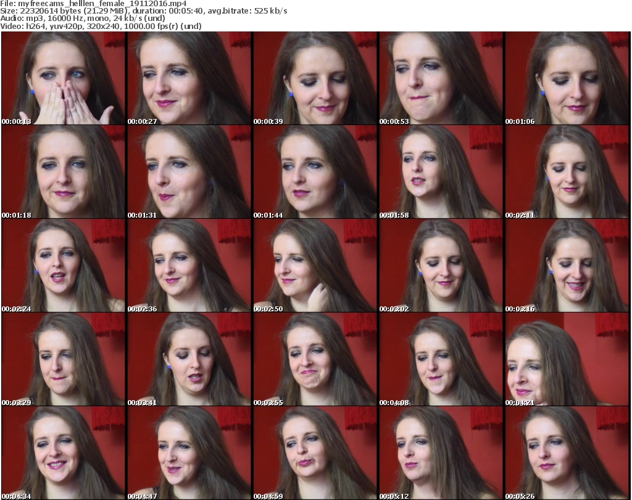Image resolution: width=632 pixels, height=500 pixels.
Task: Open the frame at 00:02:11
Action: [567, 172]
